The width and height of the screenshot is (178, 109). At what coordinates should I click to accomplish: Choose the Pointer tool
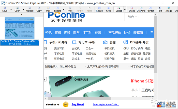tap(150, 9)
